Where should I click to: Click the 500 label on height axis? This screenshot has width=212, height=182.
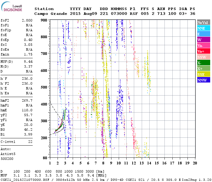pos(44,87)
